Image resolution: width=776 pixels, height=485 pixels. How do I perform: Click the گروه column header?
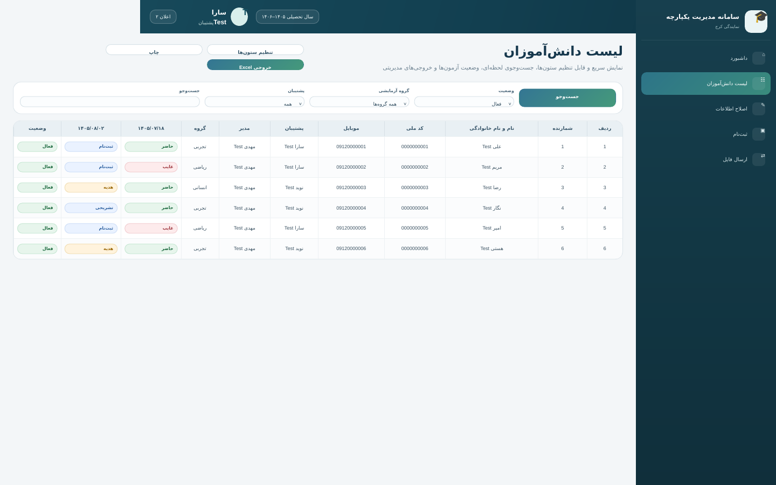(x=200, y=129)
